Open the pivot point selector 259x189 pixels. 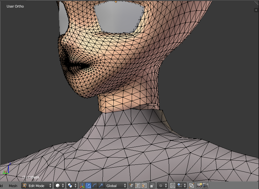(x=72, y=186)
